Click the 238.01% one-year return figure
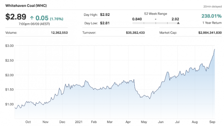Screen dimensions: 224x126 click(x=212, y=16)
